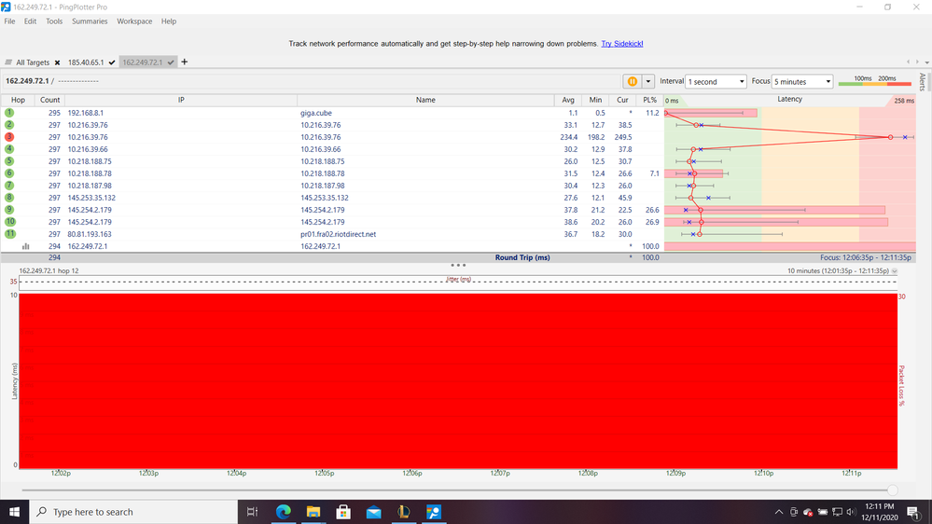Add a new target with plus icon
The width and height of the screenshot is (932, 524).
point(185,62)
